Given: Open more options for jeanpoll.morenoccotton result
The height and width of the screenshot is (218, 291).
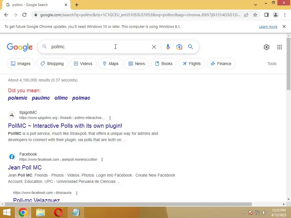Looking at the screenshot, I should (x=102, y=160).
